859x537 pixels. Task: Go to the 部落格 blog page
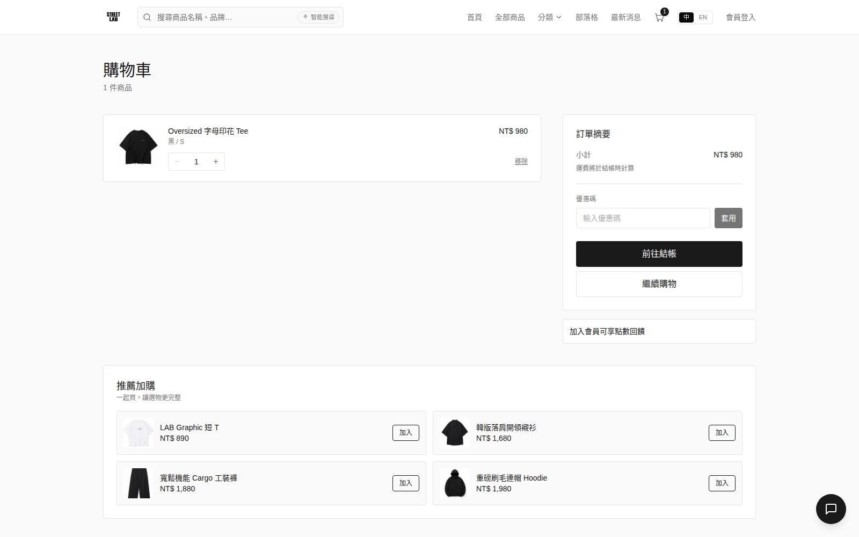click(587, 17)
